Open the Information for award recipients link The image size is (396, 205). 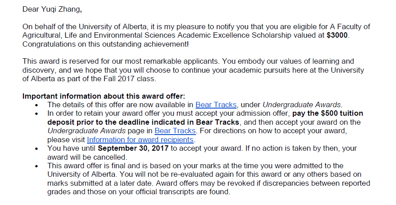tap(144, 140)
